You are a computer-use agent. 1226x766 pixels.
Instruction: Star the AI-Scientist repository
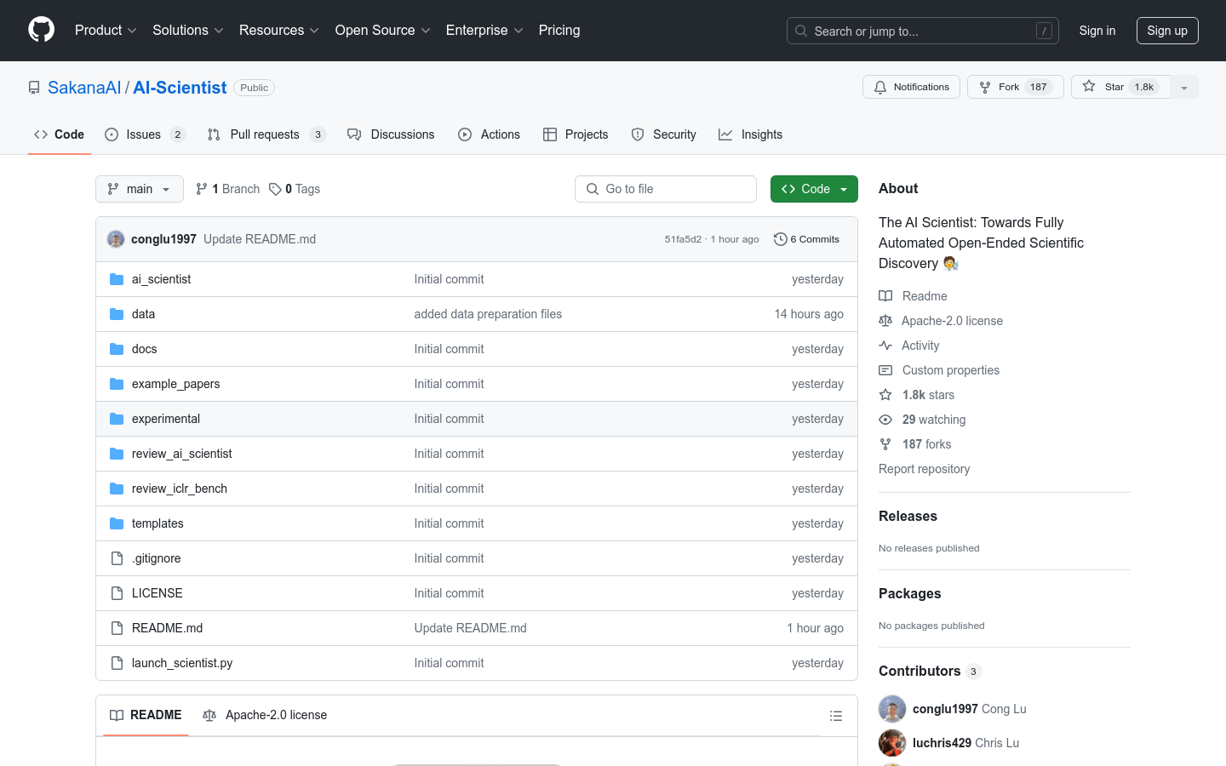pos(1120,87)
